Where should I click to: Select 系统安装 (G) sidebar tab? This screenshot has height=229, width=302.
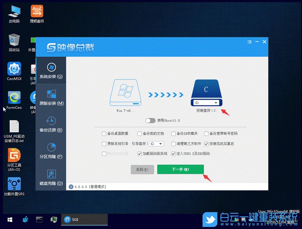51,70
